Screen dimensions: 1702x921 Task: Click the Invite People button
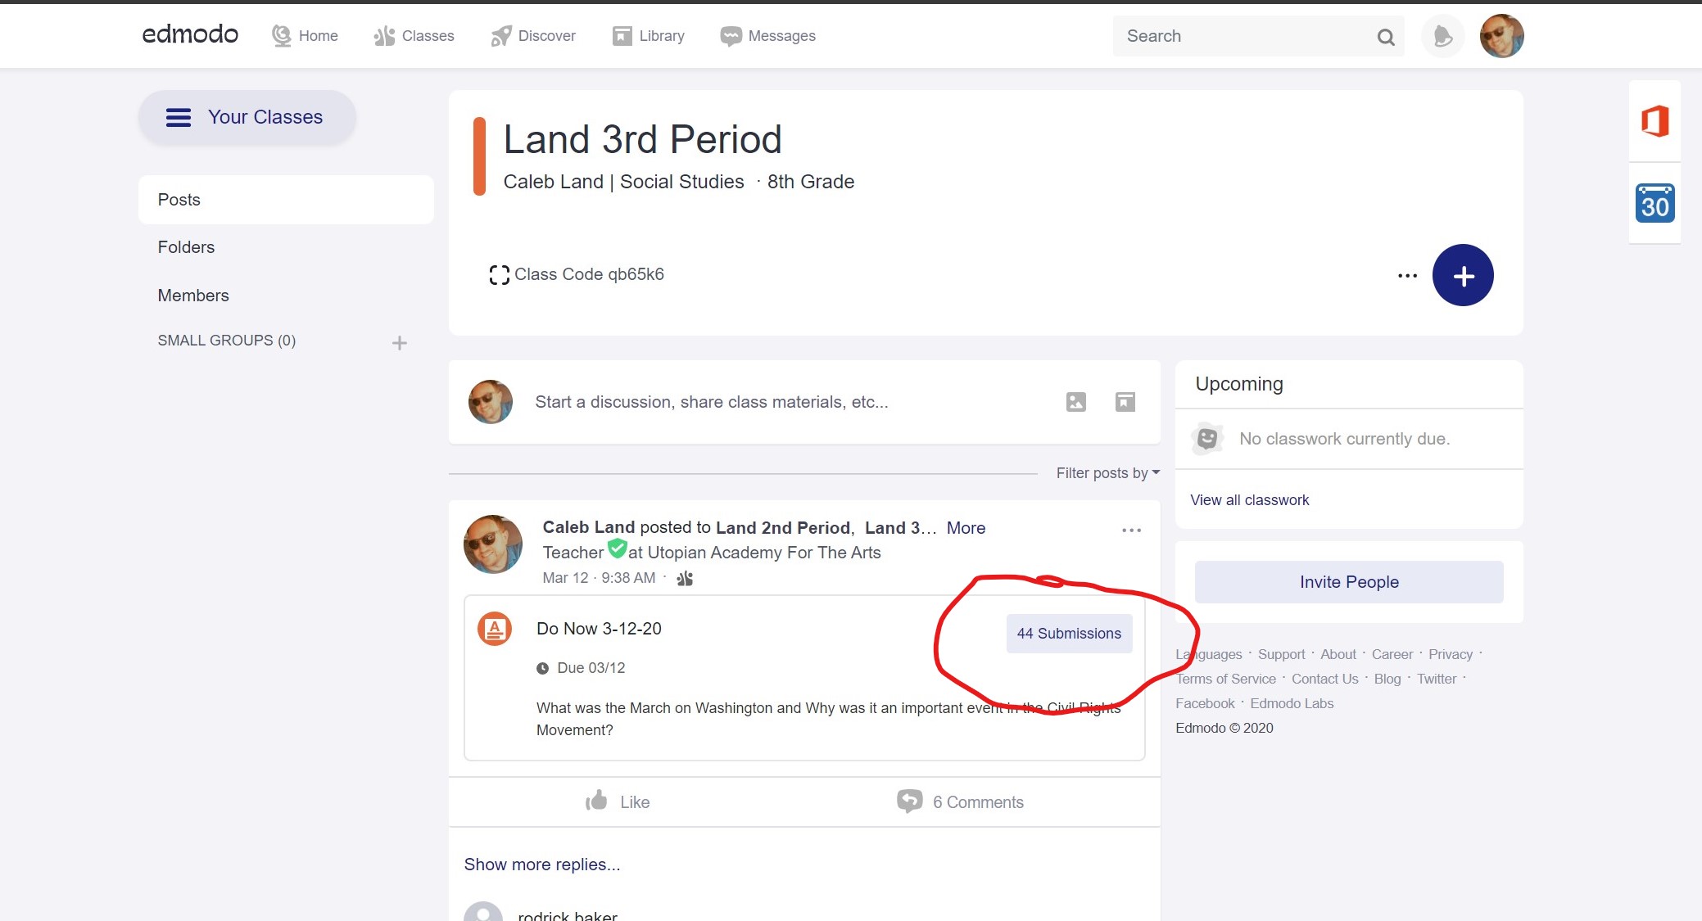pyautogui.click(x=1348, y=582)
